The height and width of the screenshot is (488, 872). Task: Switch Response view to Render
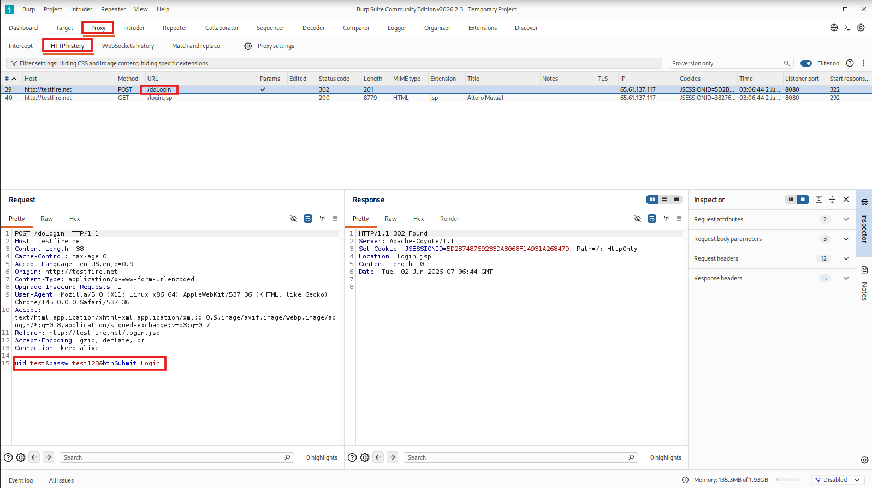point(449,219)
